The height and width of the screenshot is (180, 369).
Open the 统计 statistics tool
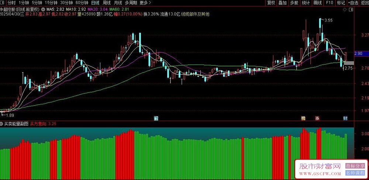point(306,3)
